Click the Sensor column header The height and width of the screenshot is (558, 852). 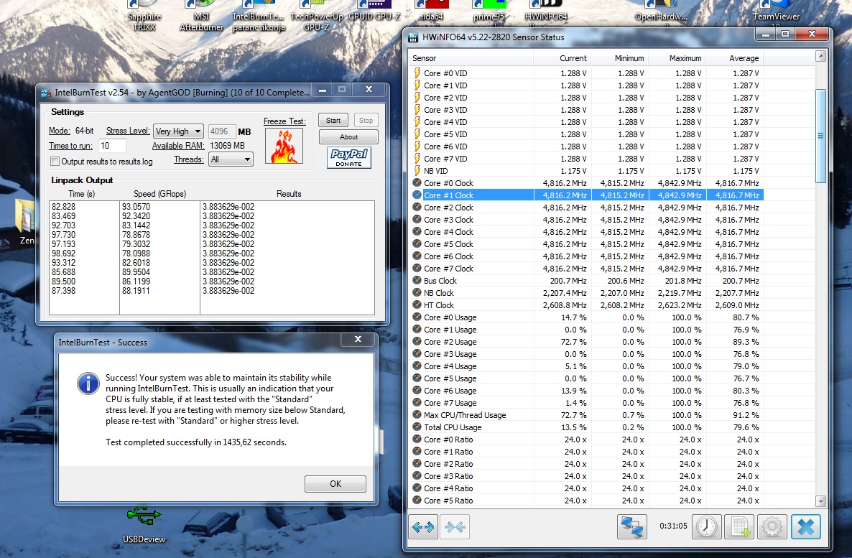pos(471,58)
